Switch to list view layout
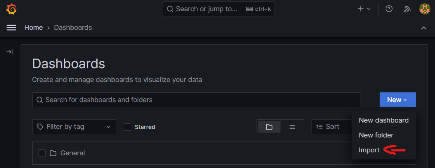 pyautogui.click(x=292, y=127)
